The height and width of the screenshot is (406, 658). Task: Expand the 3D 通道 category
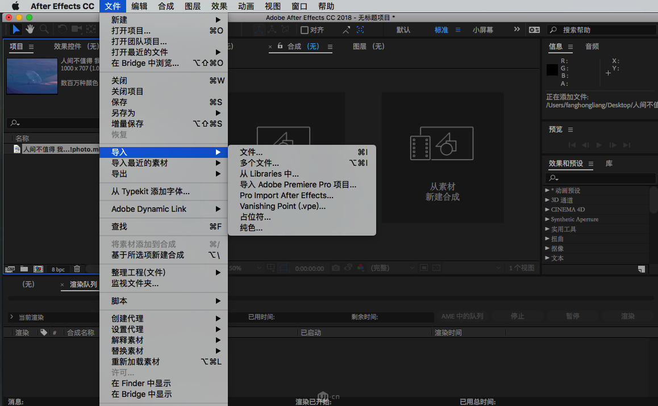547,200
